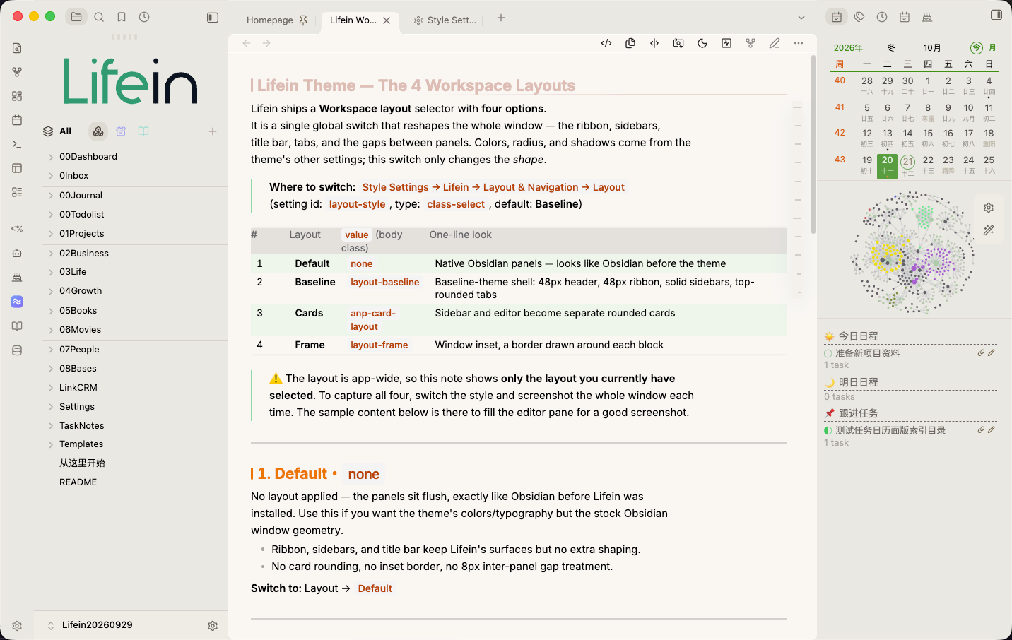Open graph settings gear beside the graph
The width and height of the screenshot is (1012, 640).
point(989,208)
